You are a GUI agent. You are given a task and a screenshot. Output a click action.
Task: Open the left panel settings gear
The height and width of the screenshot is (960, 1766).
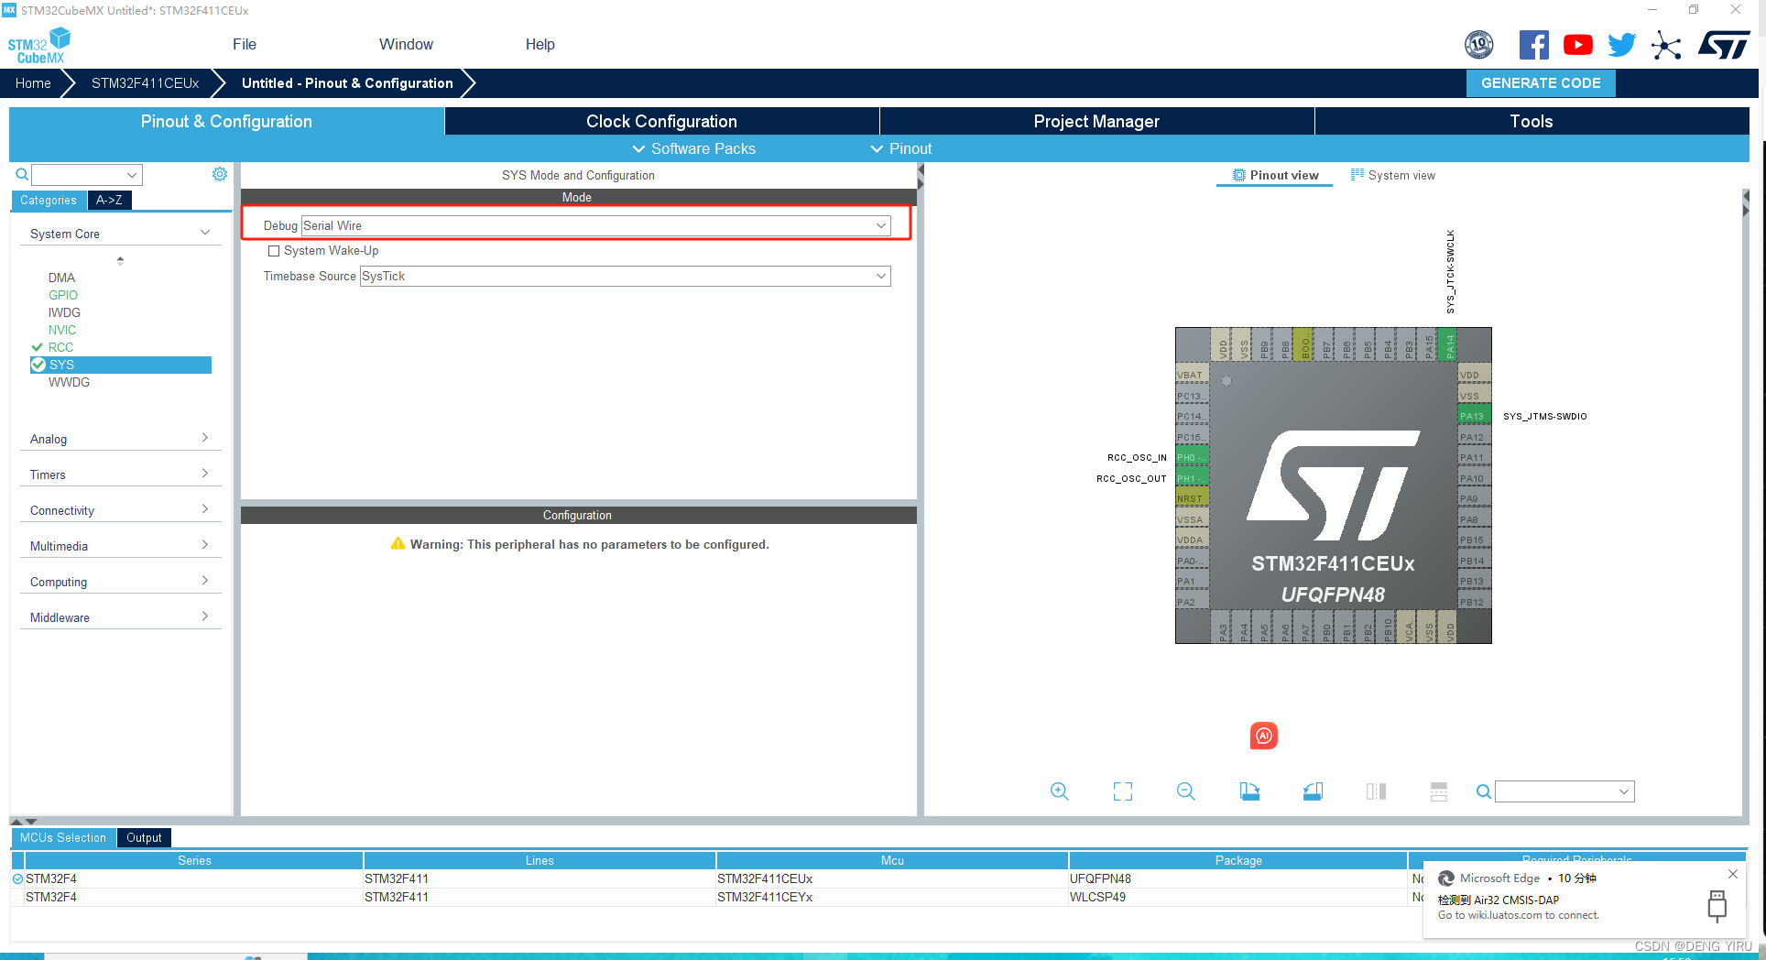pyautogui.click(x=219, y=173)
